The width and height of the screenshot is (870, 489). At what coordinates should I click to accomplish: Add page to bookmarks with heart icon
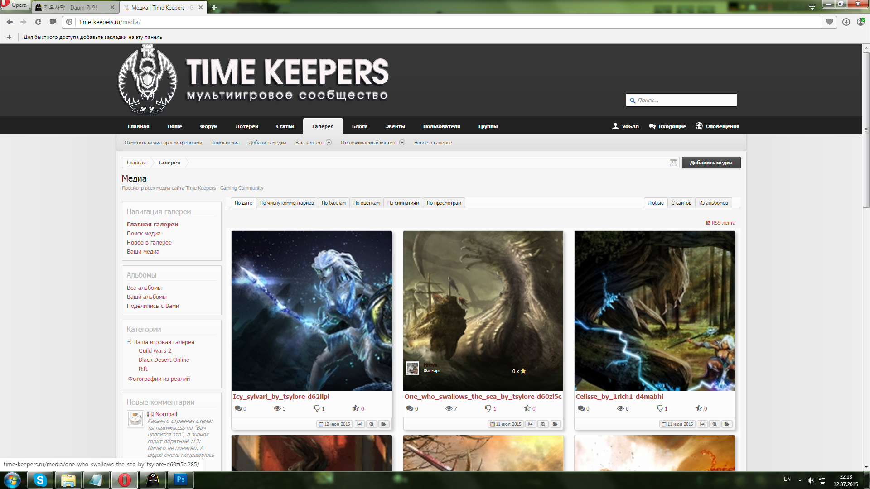point(829,22)
